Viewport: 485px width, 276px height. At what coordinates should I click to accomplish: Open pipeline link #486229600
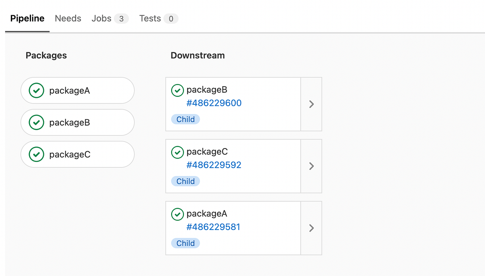coord(214,103)
